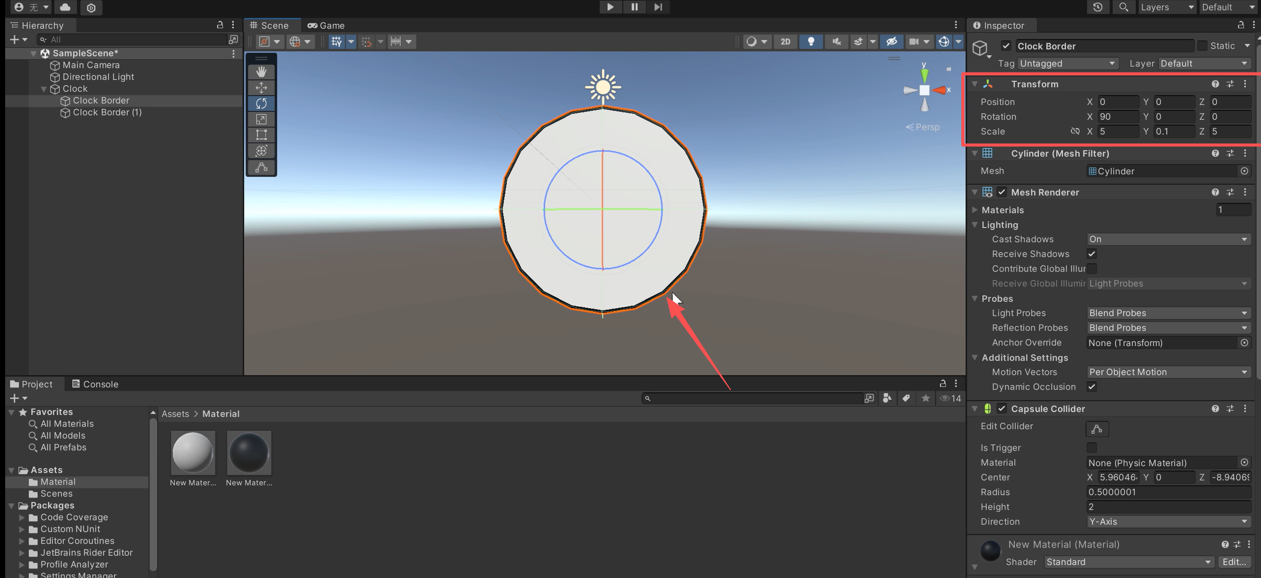1261x578 pixels.
Task: Open snap increment settings icon
Action: (x=396, y=41)
